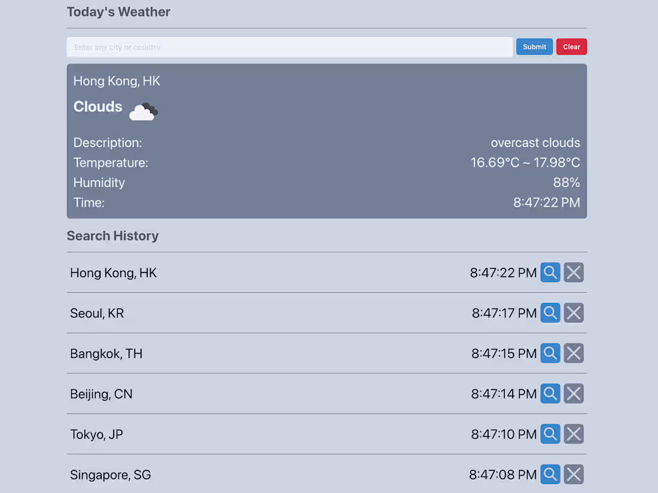Select the overcast clouds description text
Image resolution: width=658 pixels, height=493 pixels.
535,142
